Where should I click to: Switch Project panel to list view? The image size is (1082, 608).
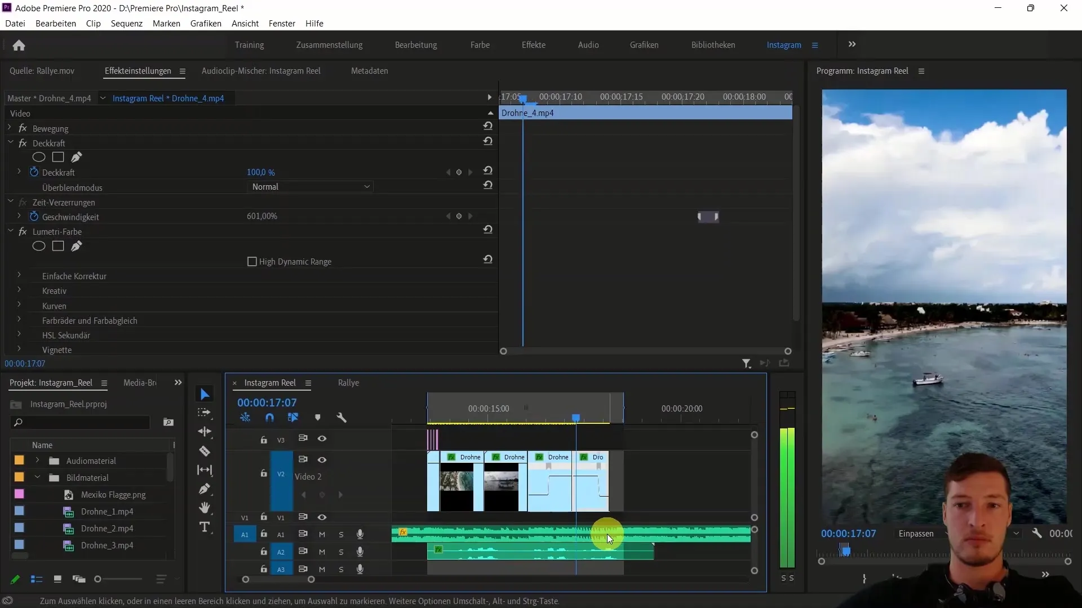click(37, 579)
